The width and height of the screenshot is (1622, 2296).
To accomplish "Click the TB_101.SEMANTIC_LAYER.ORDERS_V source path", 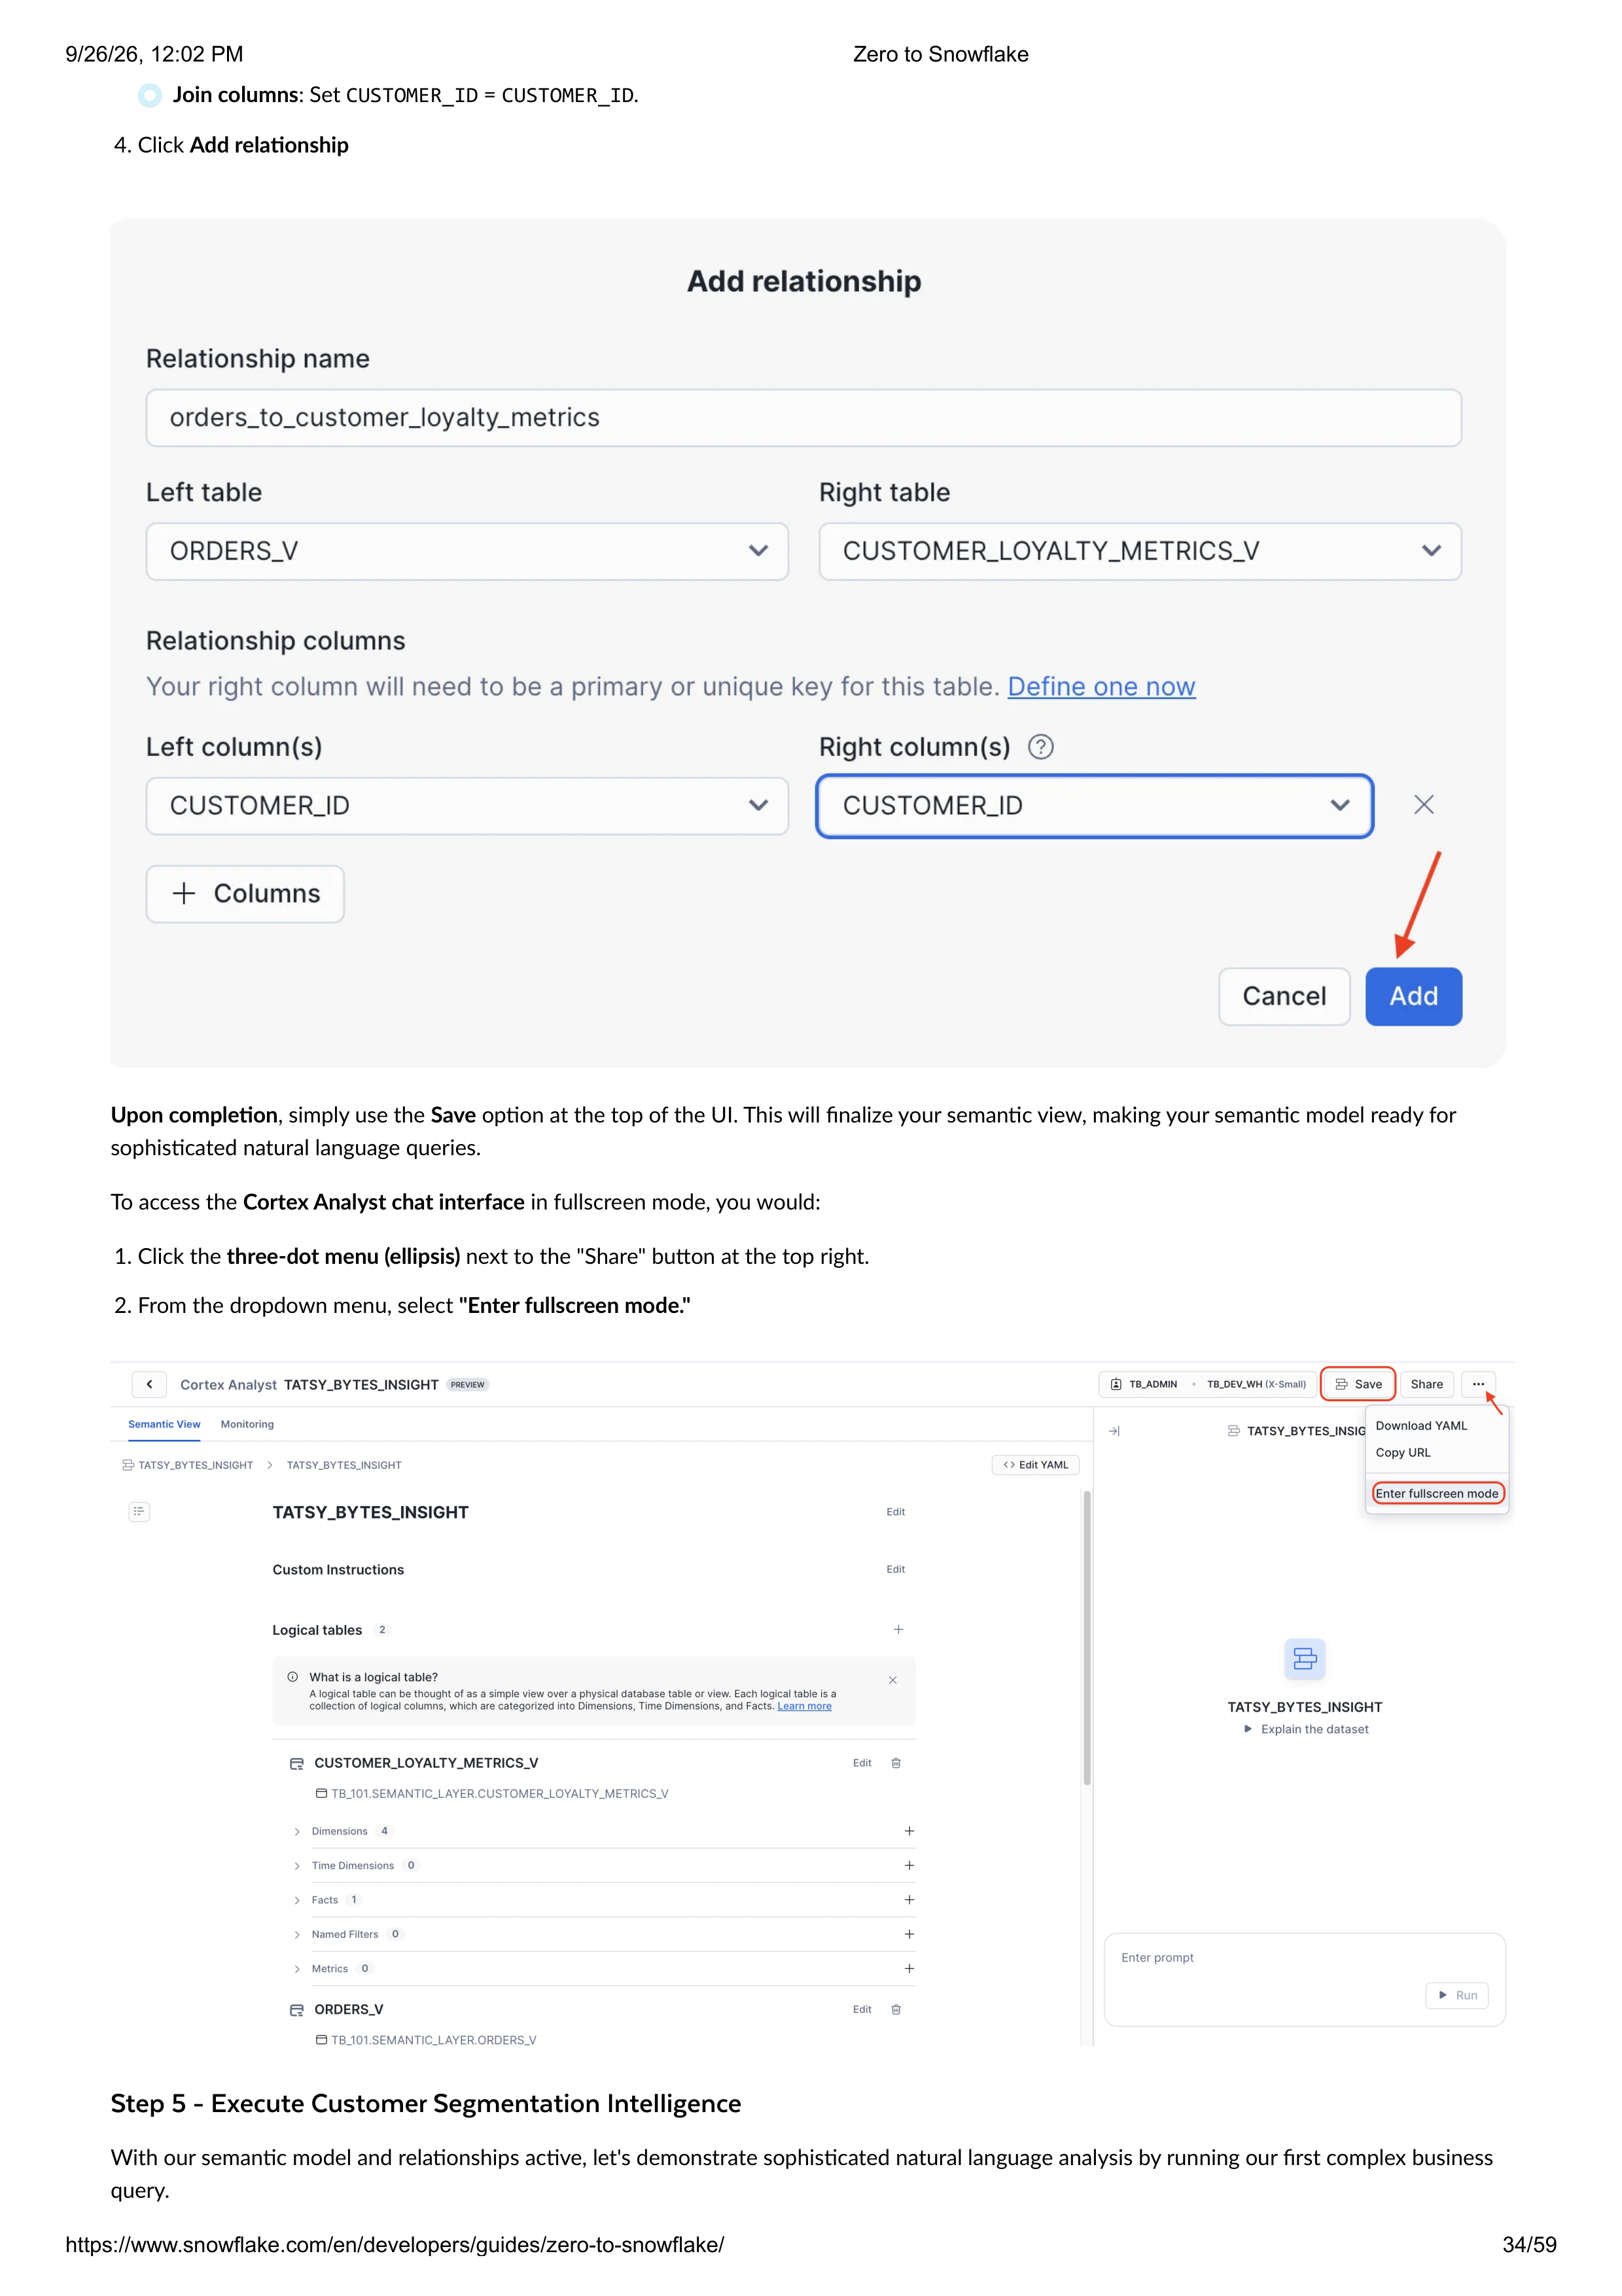I will [434, 2041].
